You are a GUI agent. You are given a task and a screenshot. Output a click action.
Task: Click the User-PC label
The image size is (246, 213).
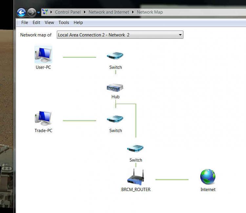coord(43,67)
